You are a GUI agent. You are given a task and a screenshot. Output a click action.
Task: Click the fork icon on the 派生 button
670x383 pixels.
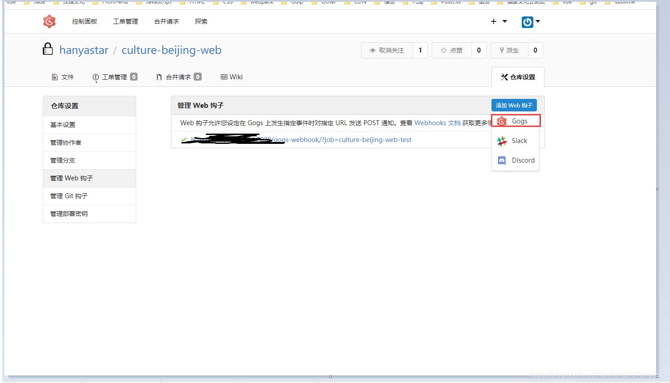tap(503, 50)
